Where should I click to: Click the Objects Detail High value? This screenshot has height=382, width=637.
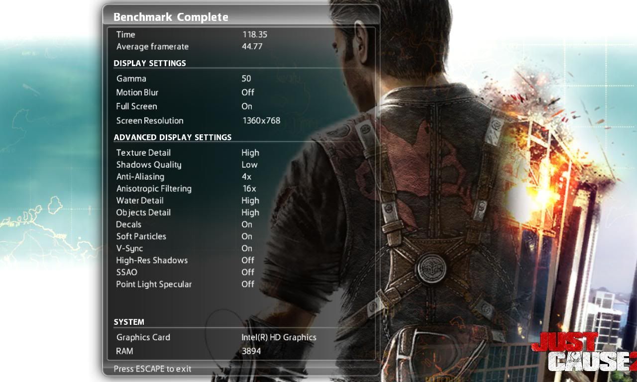[x=250, y=212]
